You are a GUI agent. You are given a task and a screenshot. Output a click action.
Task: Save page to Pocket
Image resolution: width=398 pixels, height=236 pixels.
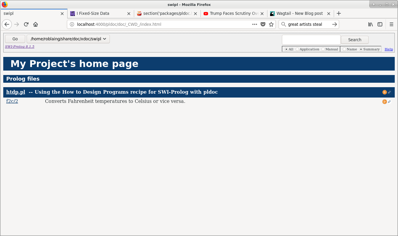pos(263,24)
